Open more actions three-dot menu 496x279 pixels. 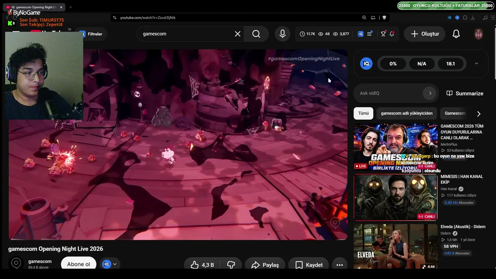coord(339,265)
